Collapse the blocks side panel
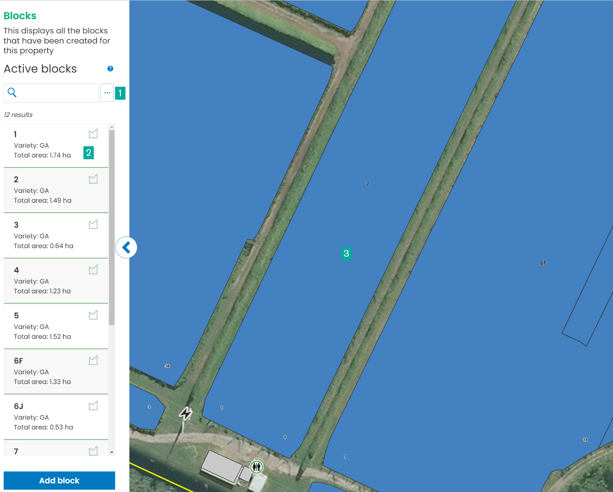This screenshot has height=492, width=613. (126, 248)
